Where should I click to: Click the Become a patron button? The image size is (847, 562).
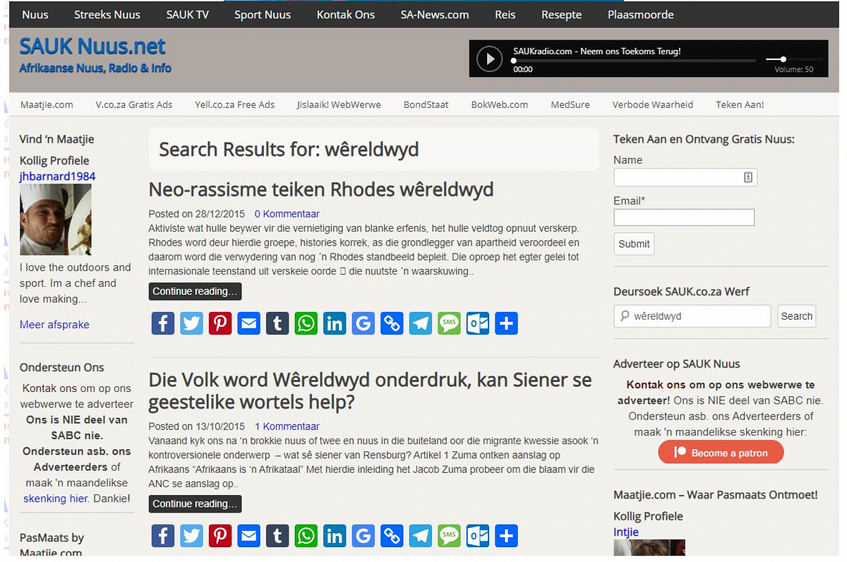pos(721,453)
